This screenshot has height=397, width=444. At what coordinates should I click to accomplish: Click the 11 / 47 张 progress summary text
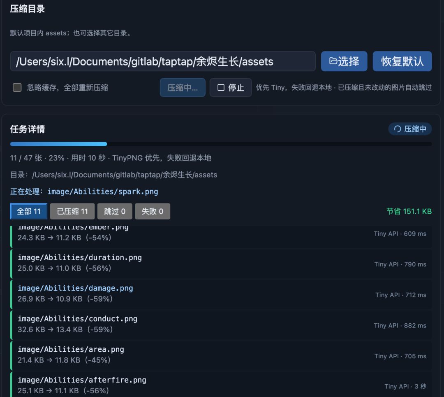click(111, 158)
